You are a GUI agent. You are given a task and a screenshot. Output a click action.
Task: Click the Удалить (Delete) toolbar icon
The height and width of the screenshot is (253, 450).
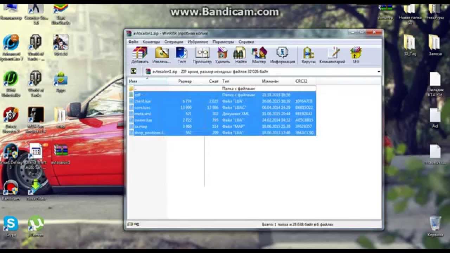pos(222,56)
